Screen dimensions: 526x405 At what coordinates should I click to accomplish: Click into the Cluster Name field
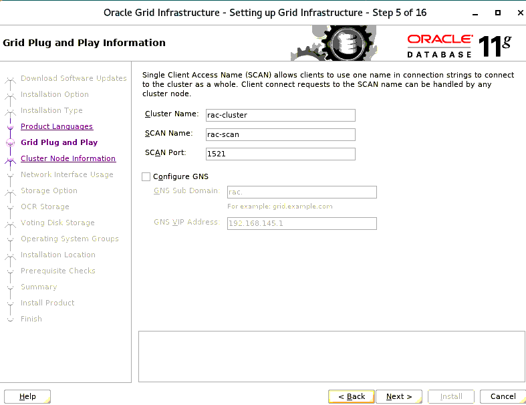[280, 115]
